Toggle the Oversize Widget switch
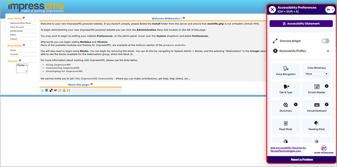 [325, 41]
